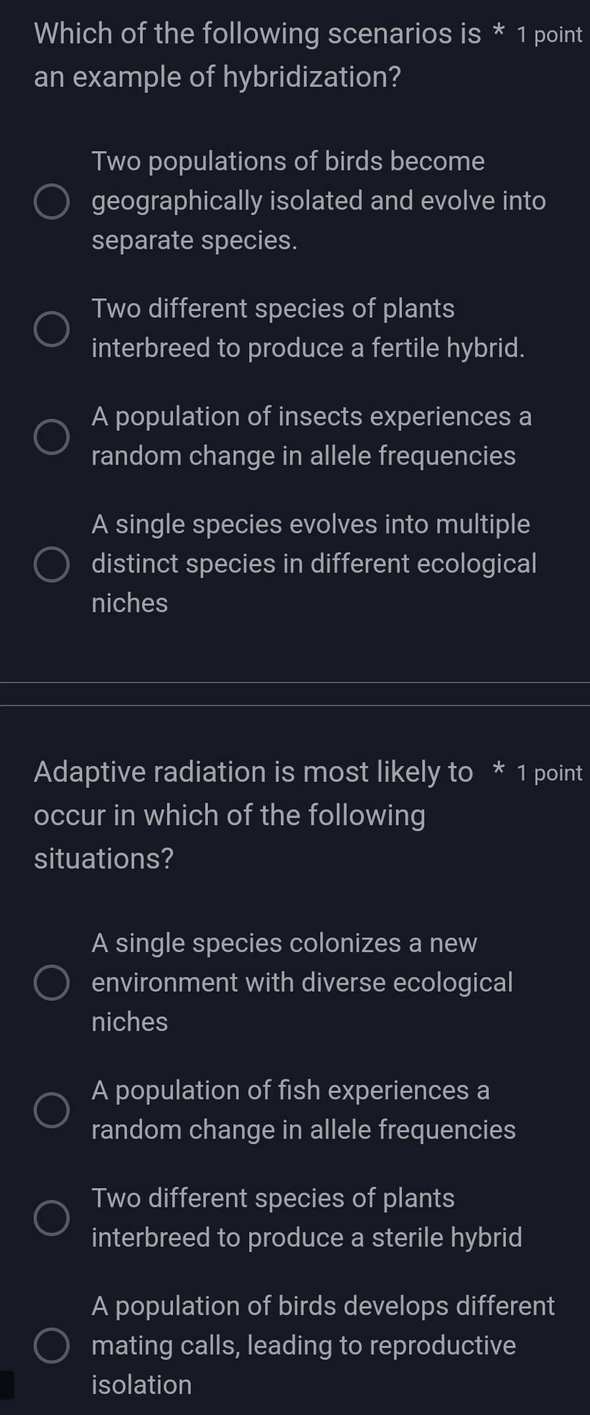Select 'Two different species of plants interbreed to produce a sterile hybrid'
Screen dimensions: 590x1415
53,1217
